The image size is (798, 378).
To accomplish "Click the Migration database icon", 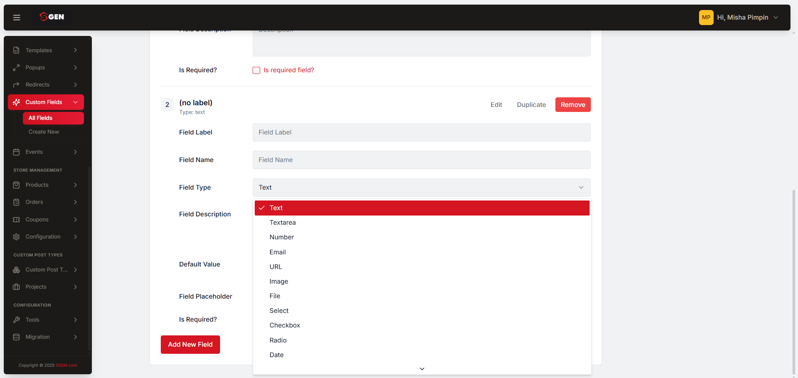I will pyautogui.click(x=16, y=337).
